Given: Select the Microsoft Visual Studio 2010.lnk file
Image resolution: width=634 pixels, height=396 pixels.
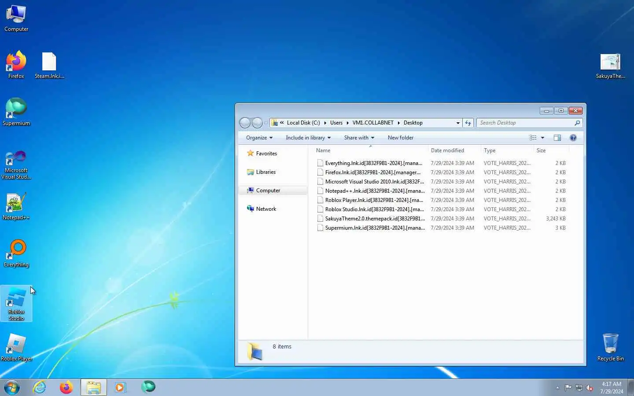Looking at the screenshot, I should coord(442,182).
